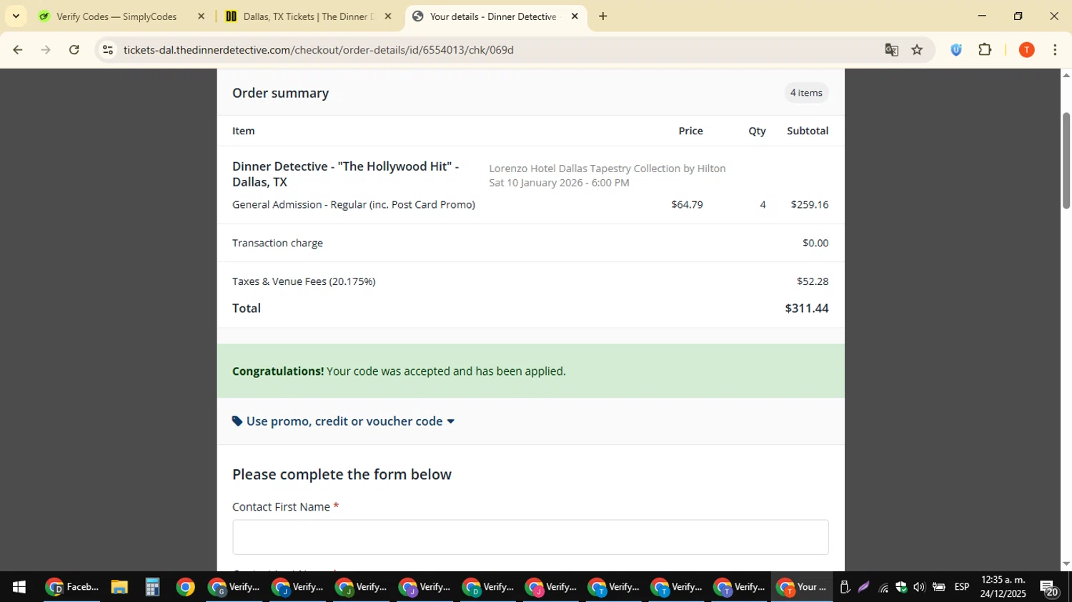Click the Lorenzo Hotel Dallas venue text
The height and width of the screenshot is (602, 1072).
click(x=607, y=169)
